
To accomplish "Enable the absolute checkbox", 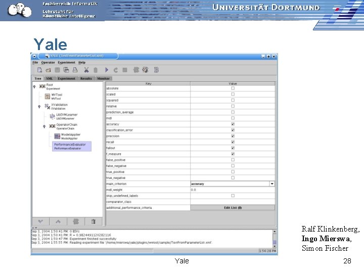I will [233, 88].
